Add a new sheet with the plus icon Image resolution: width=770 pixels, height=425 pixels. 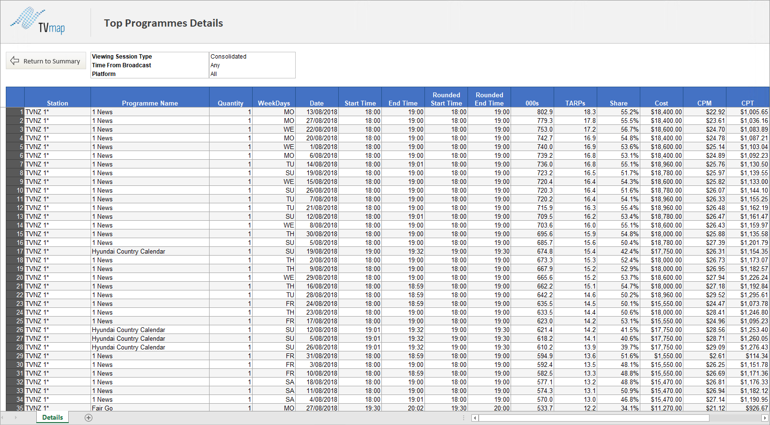point(89,417)
